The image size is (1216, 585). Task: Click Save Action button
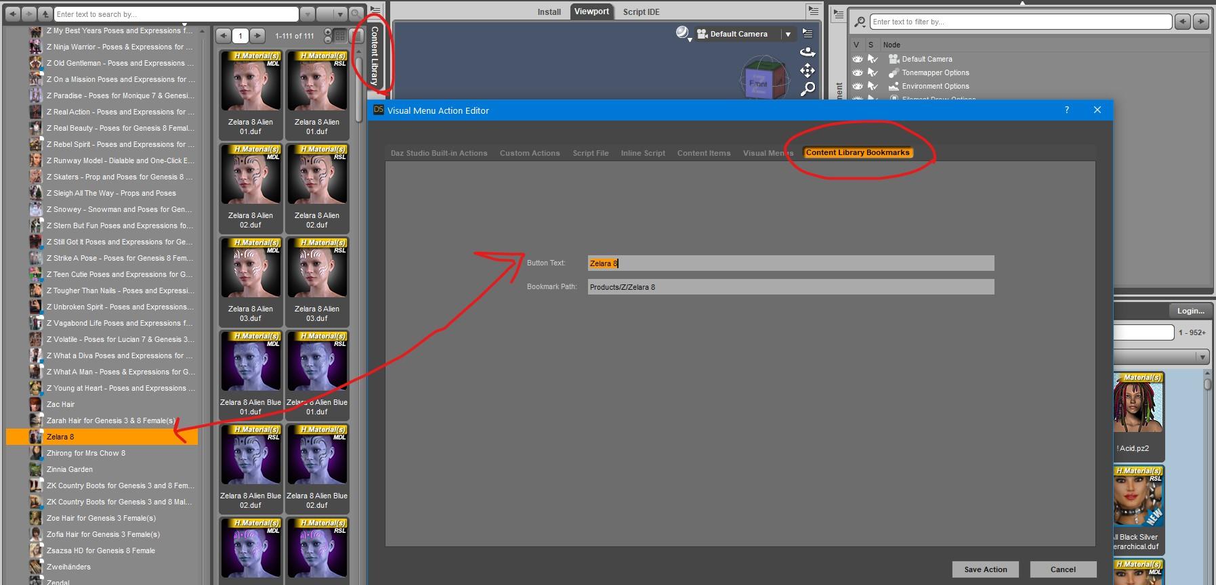point(986,569)
